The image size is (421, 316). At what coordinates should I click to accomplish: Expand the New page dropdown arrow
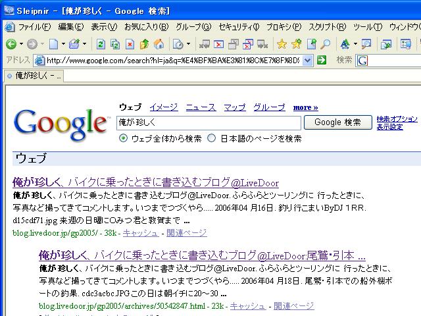click(x=63, y=44)
